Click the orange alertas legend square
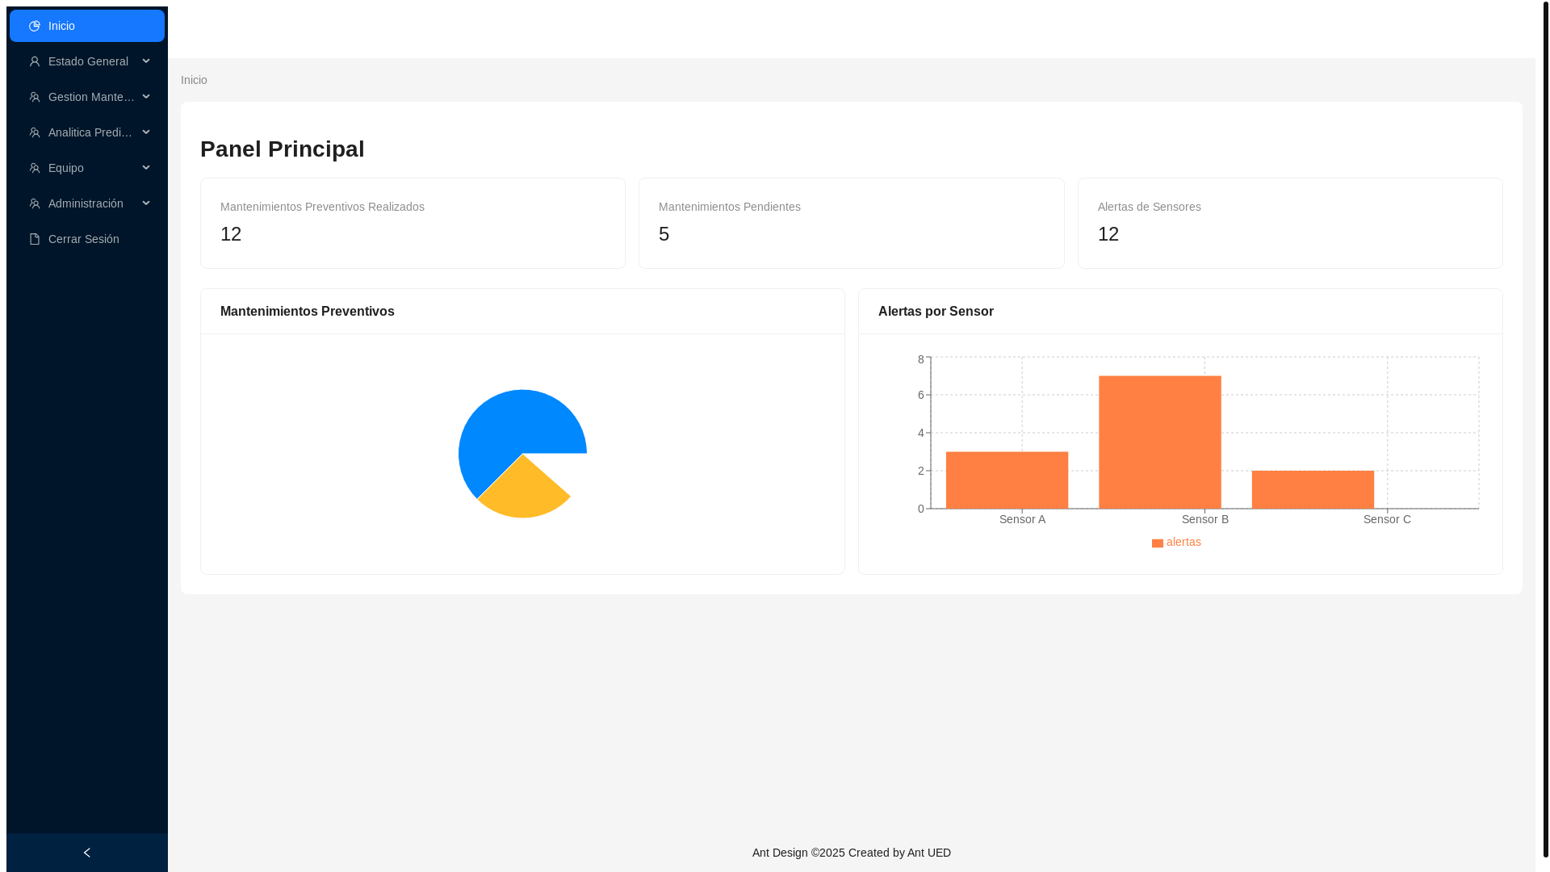1550x872 pixels. pos(1158,543)
